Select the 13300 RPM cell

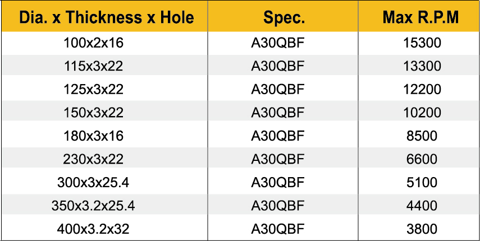click(x=422, y=66)
